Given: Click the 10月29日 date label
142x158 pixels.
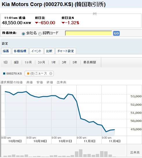Looking at the screenshot, I should 15,141.
